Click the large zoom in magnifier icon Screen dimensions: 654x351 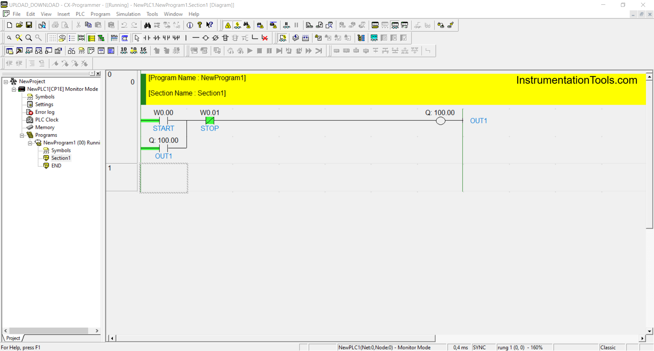29,38
